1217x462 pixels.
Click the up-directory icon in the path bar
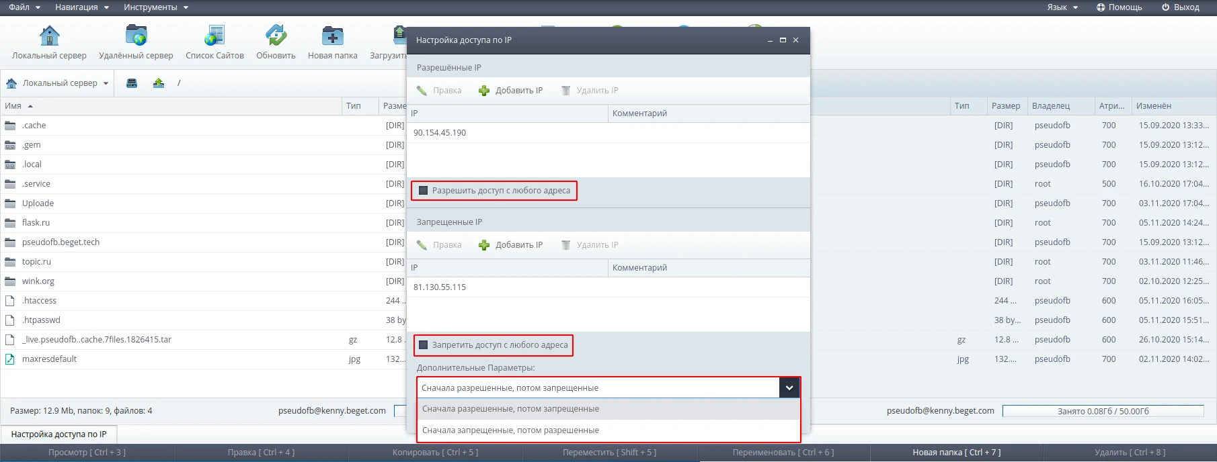coord(159,83)
